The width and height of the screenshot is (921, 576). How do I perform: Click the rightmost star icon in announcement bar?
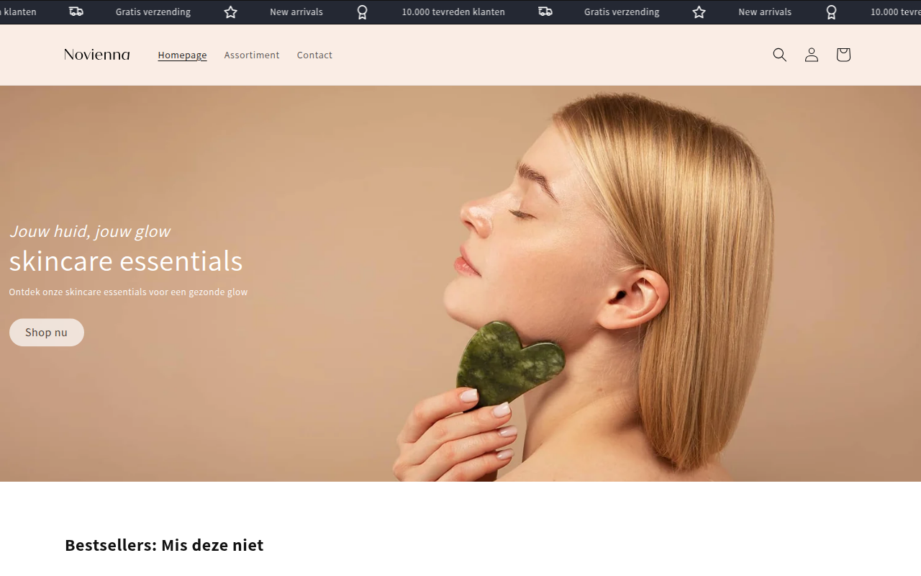pyautogui.click(x=699, y=12)
